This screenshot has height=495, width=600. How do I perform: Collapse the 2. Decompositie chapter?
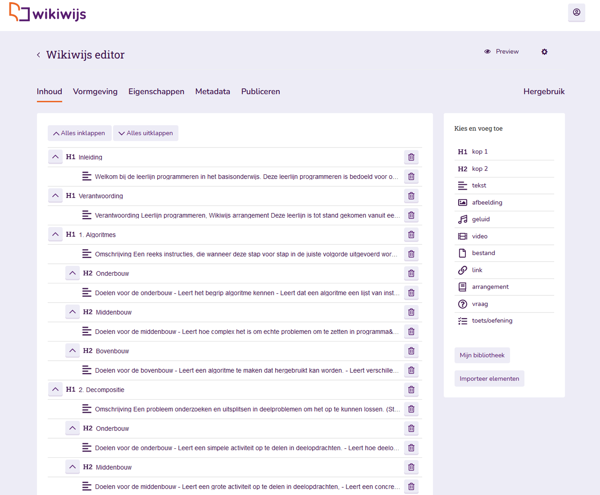(x=55, y=389)
